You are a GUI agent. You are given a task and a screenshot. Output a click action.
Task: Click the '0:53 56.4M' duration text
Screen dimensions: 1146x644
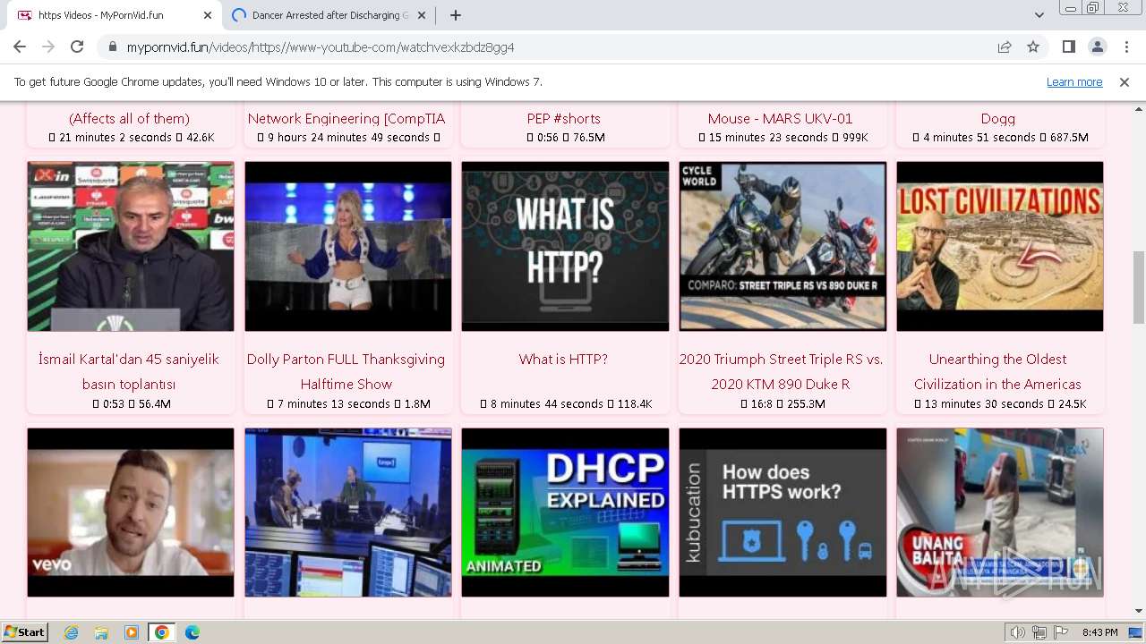132,404
